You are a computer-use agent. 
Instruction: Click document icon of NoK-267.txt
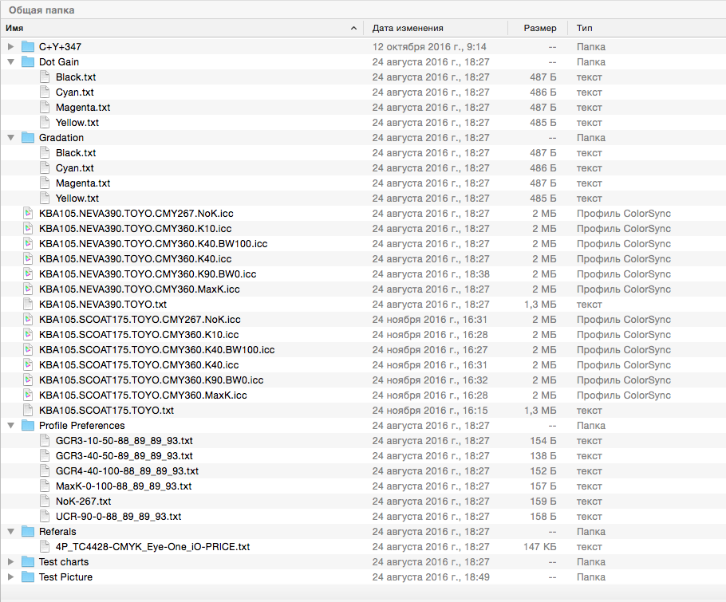click(45, 502)
